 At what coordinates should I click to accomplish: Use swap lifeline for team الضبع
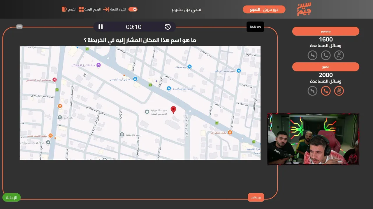[x=312, y=91]
